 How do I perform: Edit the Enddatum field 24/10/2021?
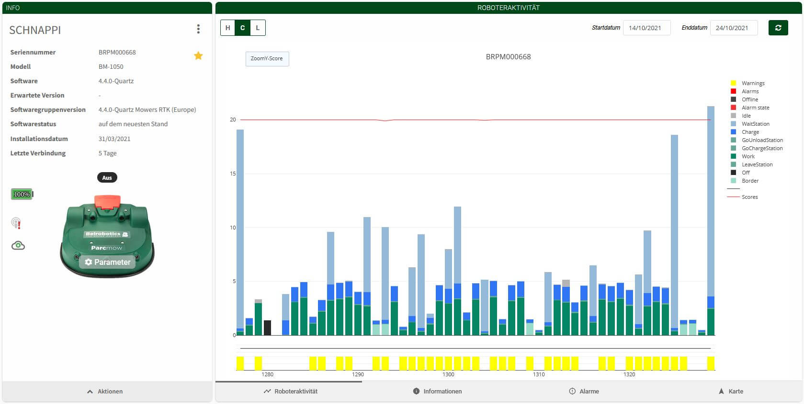pyautogui.click(x=734, y=28)
